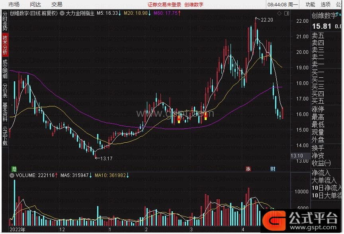Select the 买四 row in order book
344x234 pixels.
pyautogui.click(x=318, y=94)
